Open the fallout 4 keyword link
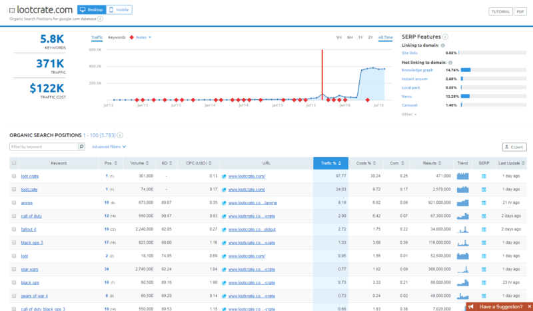Image resolution: width=533 pixels, height=311 pixels. click(28, 230)
